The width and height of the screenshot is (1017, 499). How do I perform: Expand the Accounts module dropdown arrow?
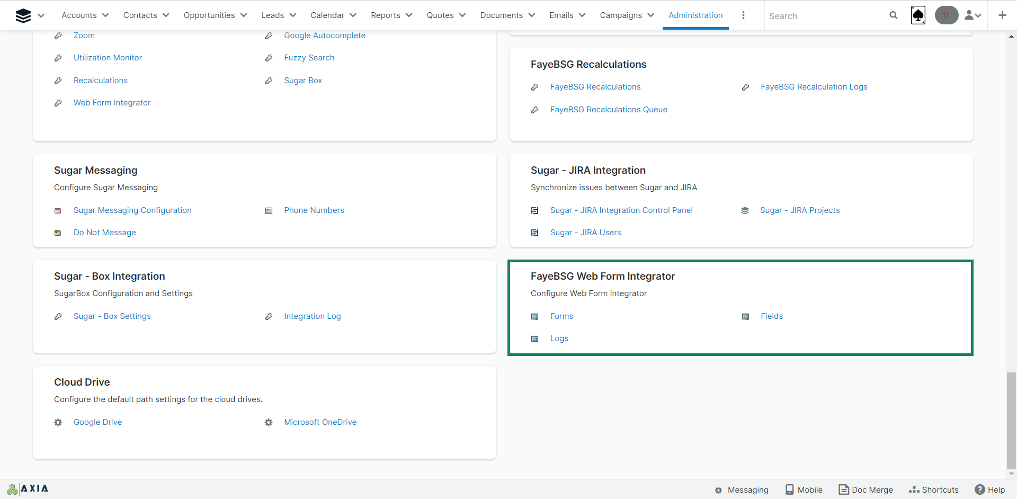105,15
